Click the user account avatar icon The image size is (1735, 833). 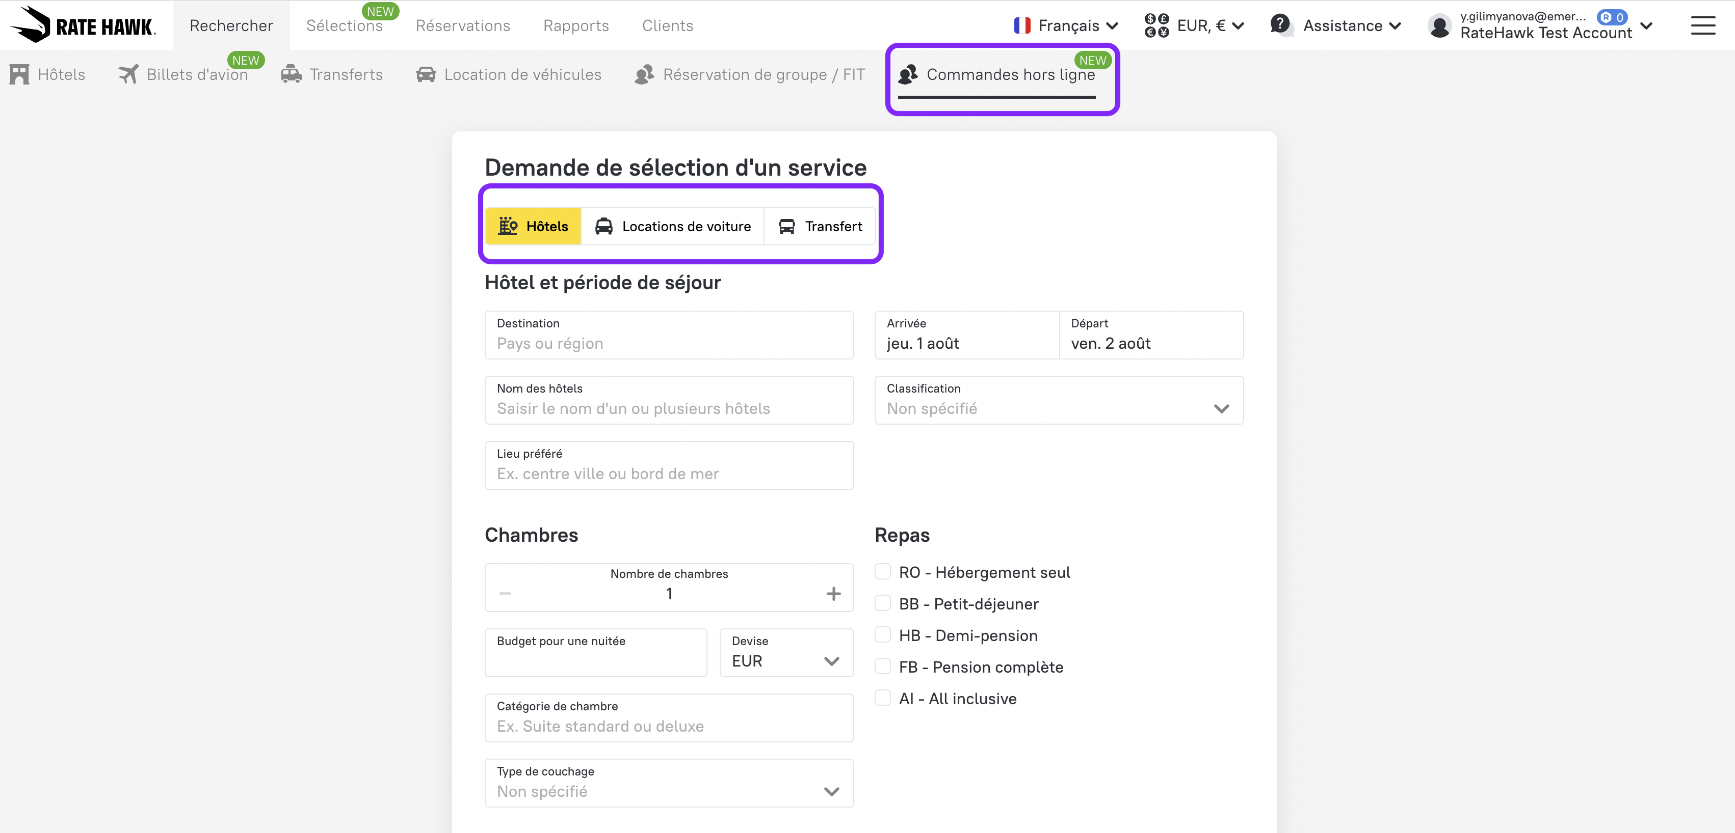[1439, 25]
